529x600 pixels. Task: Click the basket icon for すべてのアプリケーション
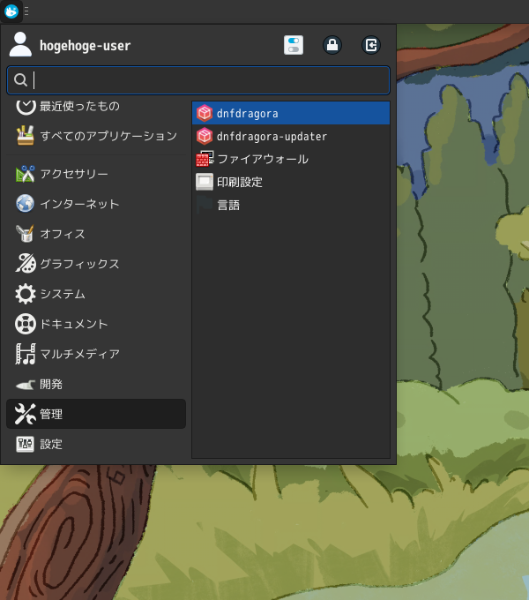(26, 136)
